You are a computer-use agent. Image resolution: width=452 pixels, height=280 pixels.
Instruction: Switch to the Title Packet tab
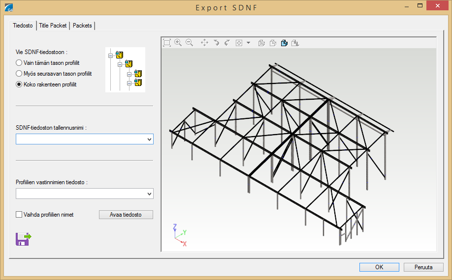(53, 26)
